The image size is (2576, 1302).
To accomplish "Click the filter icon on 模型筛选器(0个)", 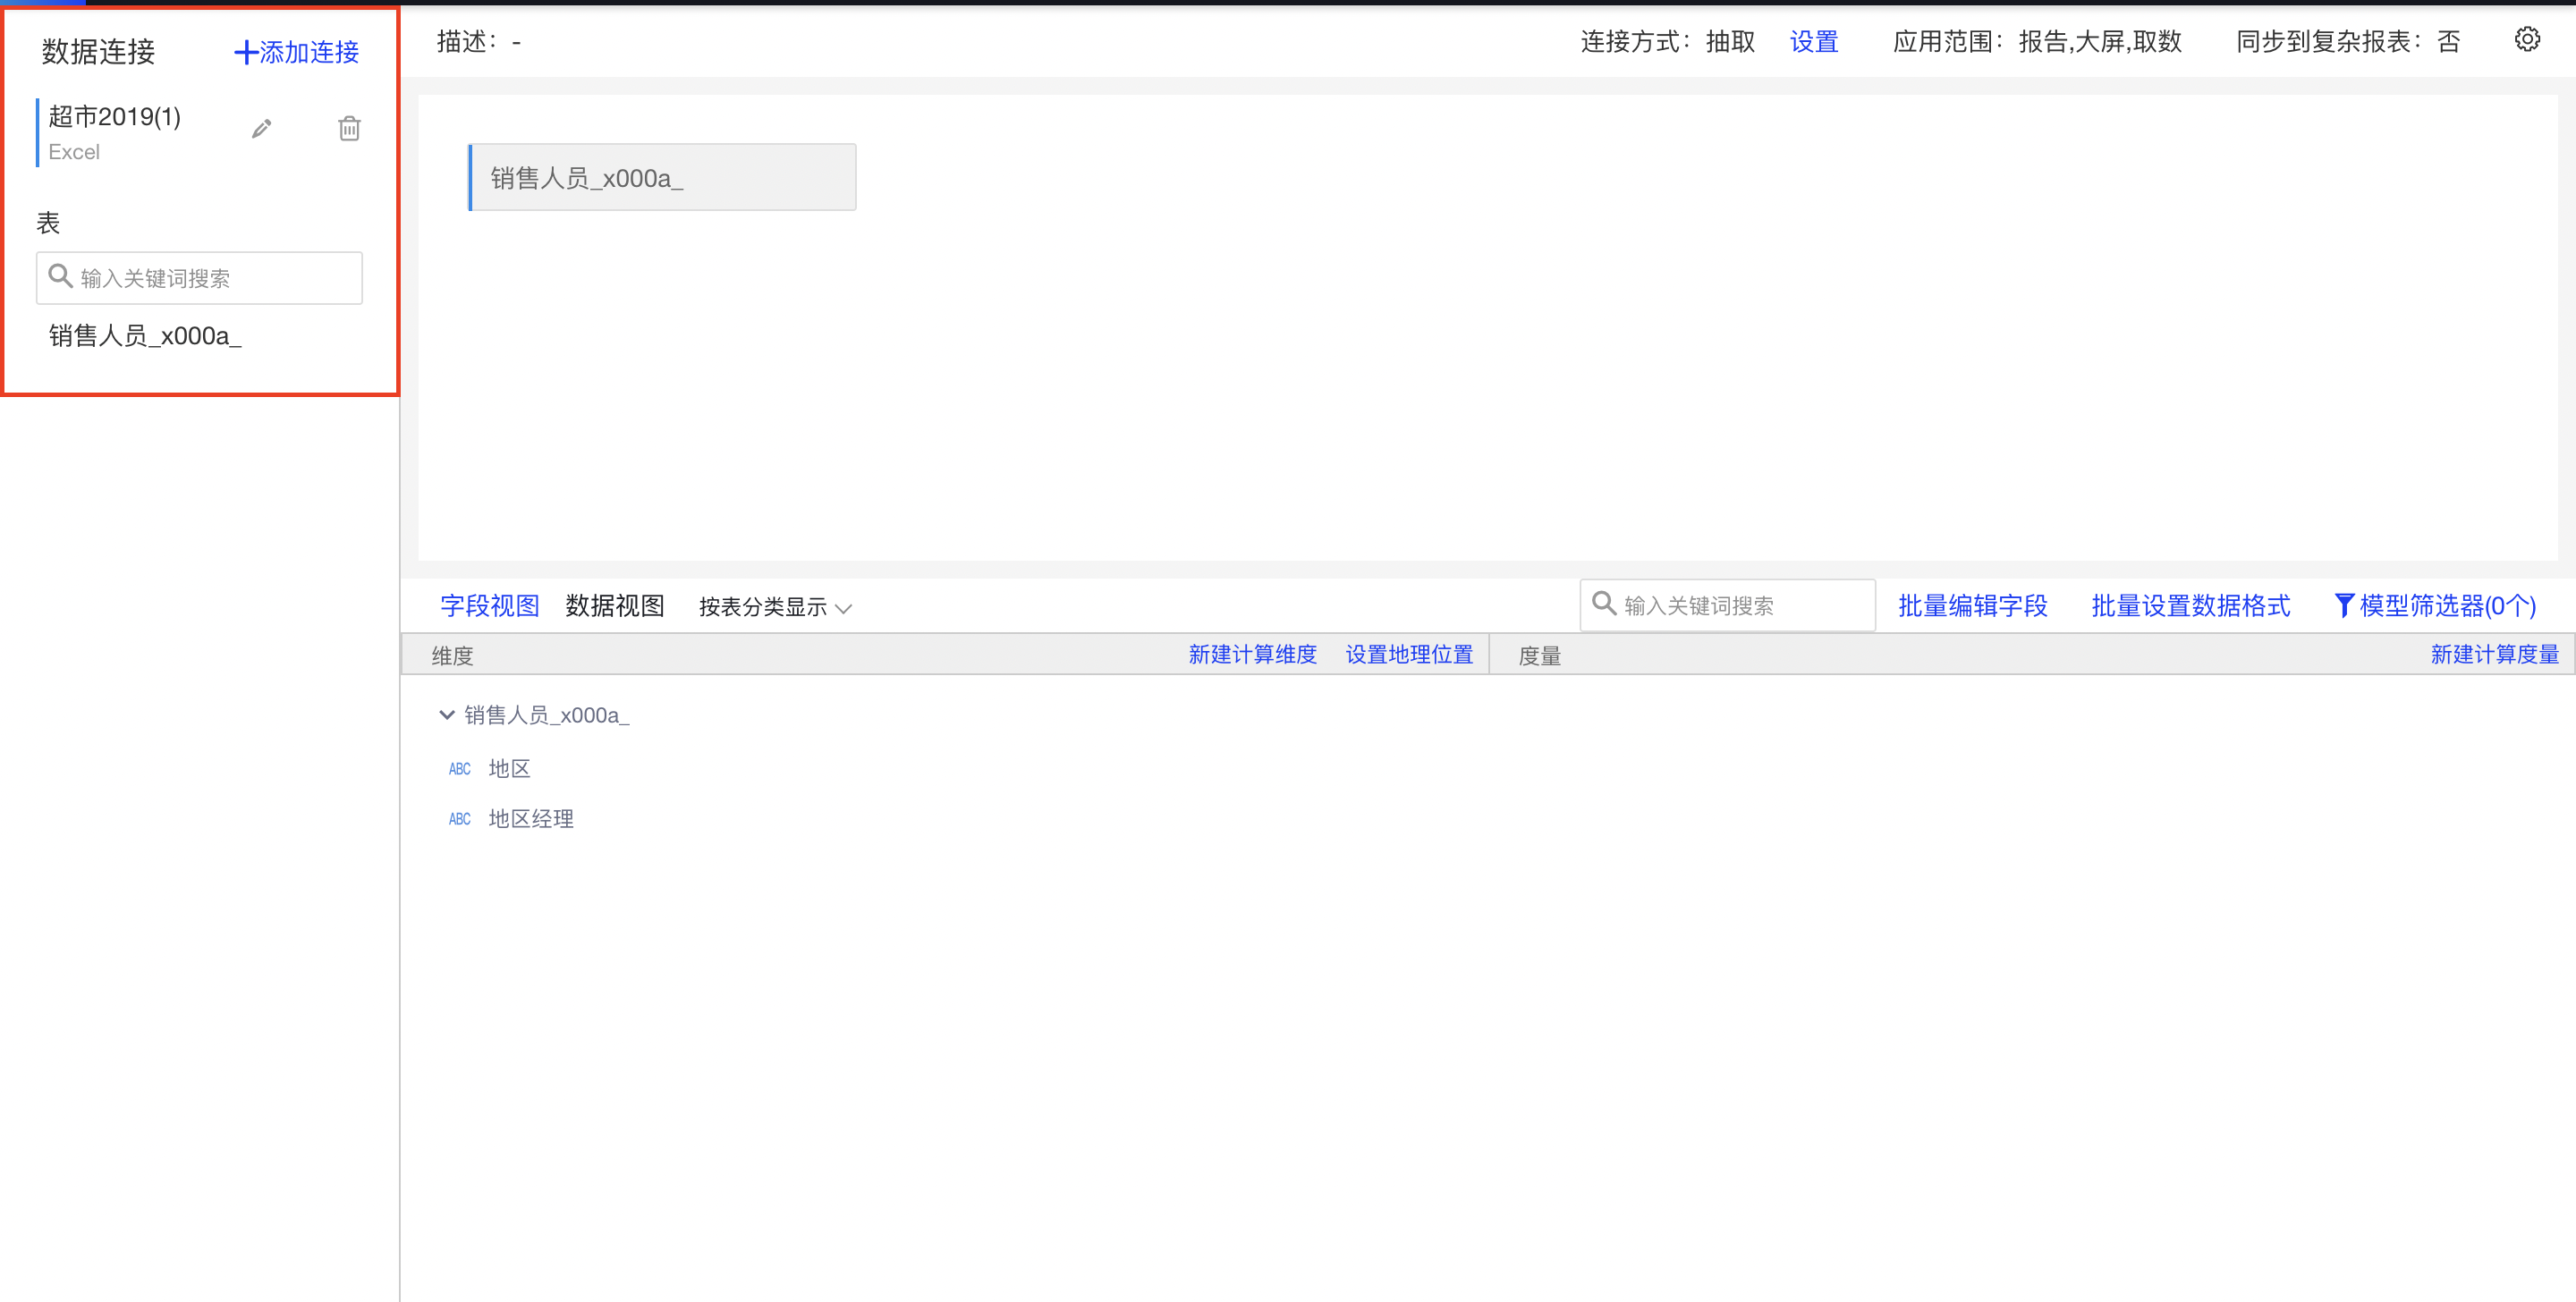I will (x=2346, y=605).
